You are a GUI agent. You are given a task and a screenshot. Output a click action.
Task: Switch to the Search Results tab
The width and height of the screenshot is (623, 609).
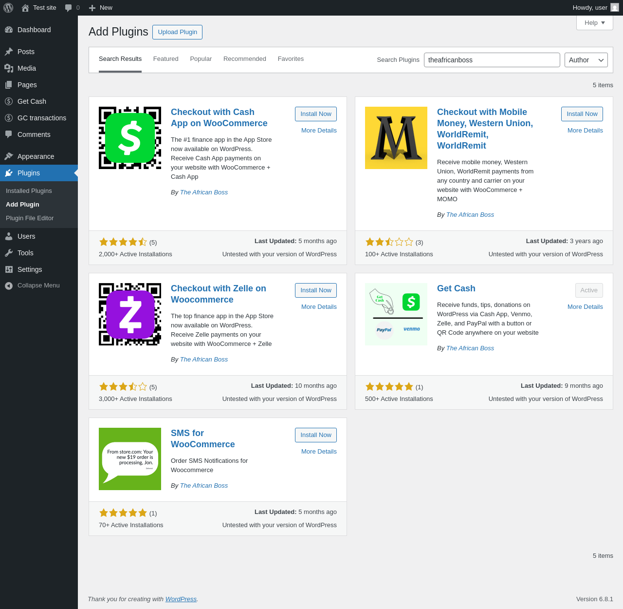coord(120,59)
